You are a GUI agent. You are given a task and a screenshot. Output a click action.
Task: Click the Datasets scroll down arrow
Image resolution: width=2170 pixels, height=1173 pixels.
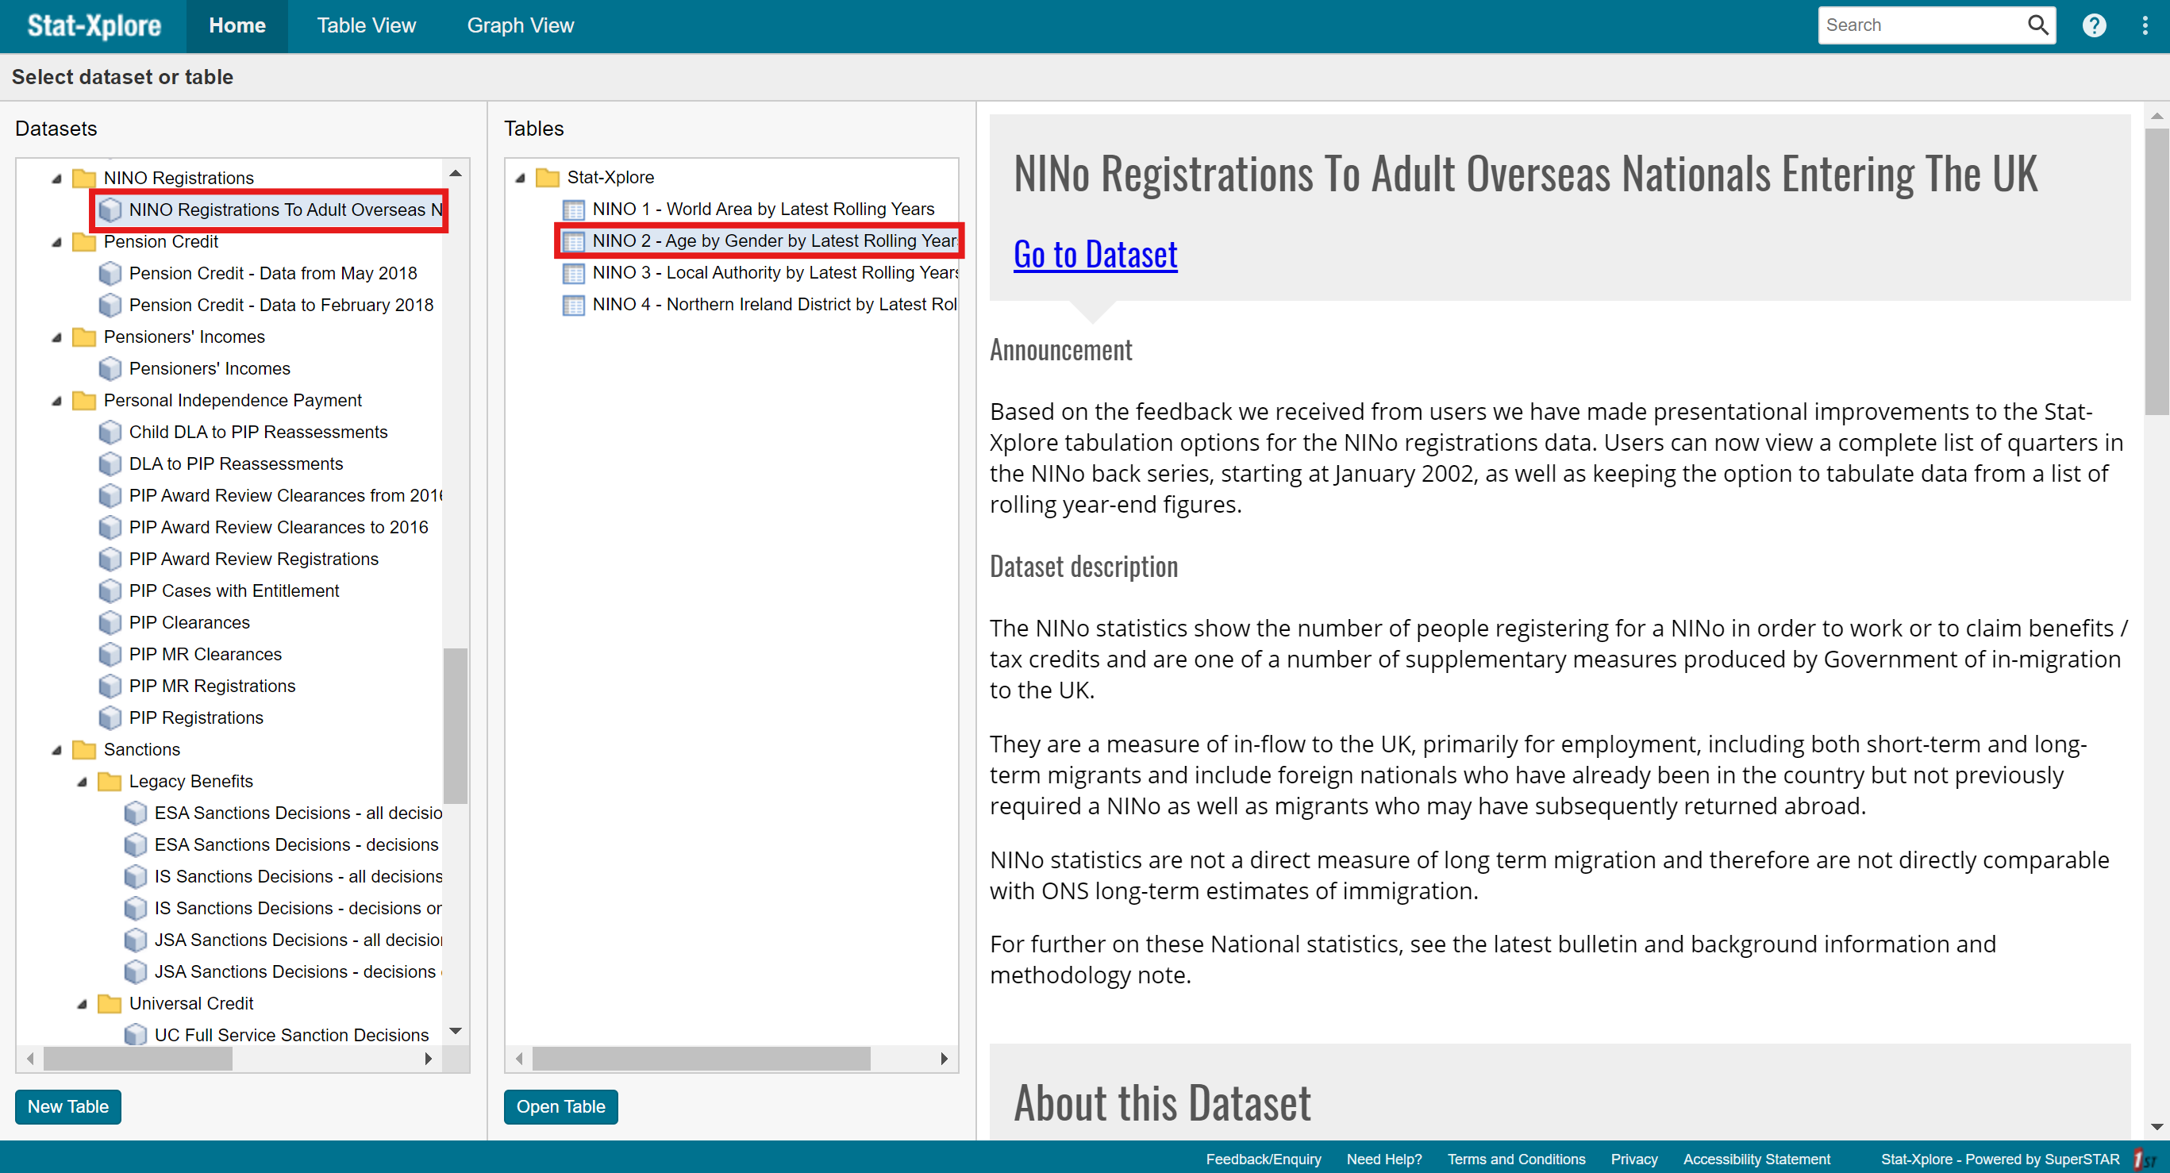(x=455, y=1031)
